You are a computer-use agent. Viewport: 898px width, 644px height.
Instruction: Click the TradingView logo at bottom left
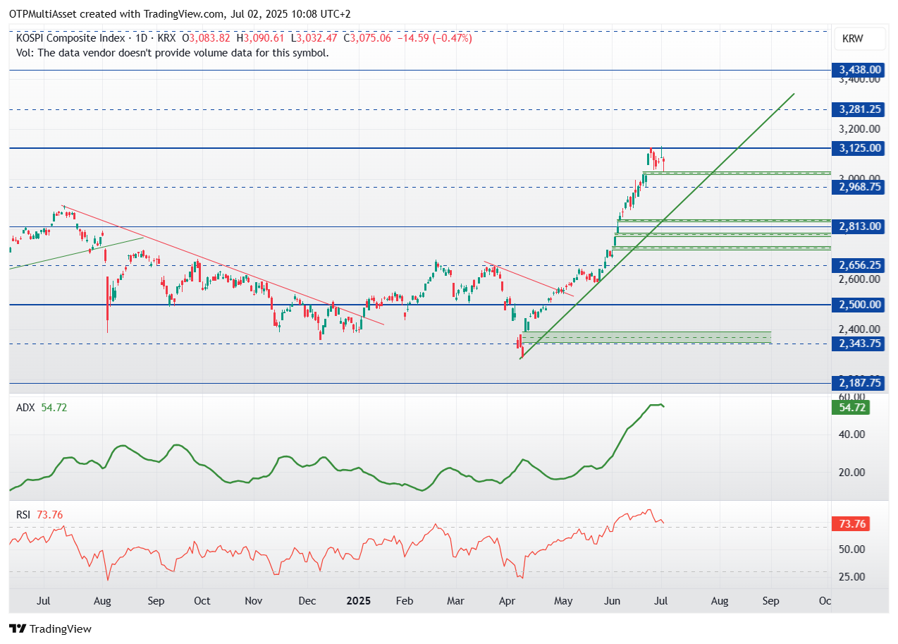pos(49,628)
